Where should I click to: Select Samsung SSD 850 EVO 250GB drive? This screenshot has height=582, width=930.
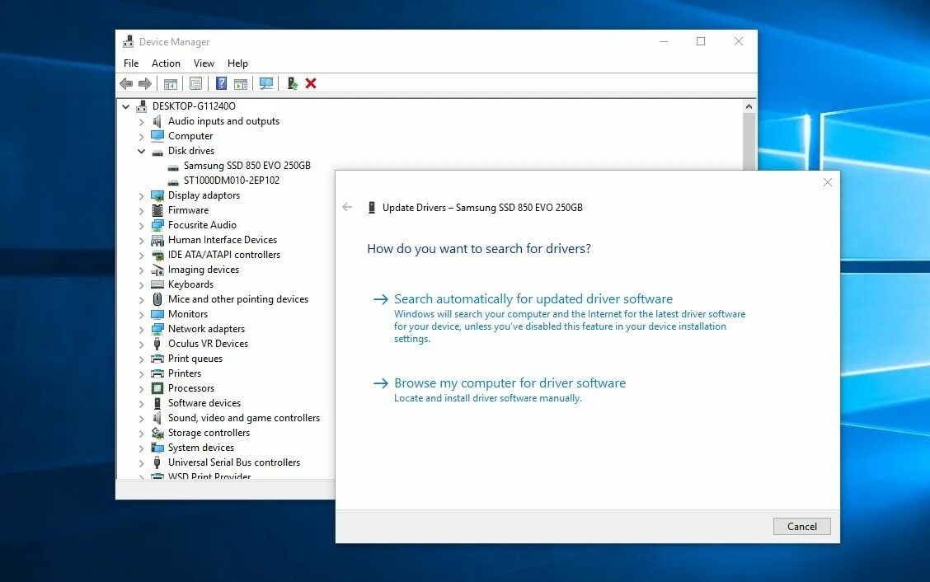click(247, 166)
